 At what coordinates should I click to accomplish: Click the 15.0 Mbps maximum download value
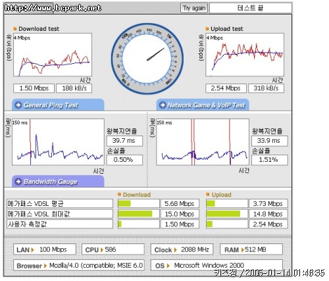click(x=180, y=214)
